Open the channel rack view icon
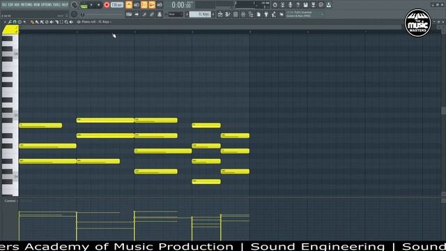The image size is (446, 251). click(x=236, y=14)
